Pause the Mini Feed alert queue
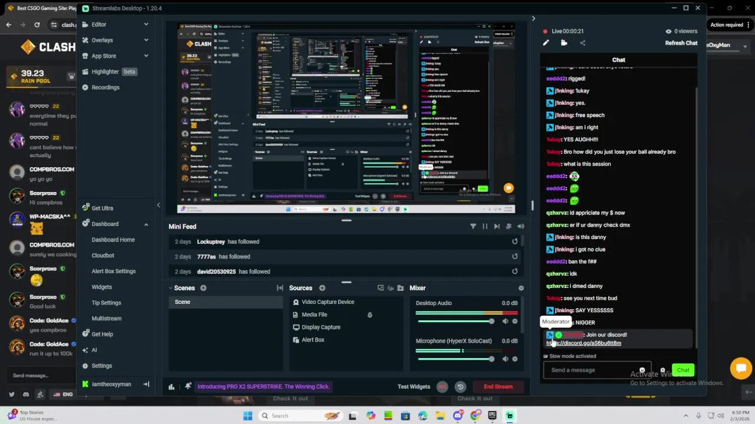755x424 pixels. [485, 226]
